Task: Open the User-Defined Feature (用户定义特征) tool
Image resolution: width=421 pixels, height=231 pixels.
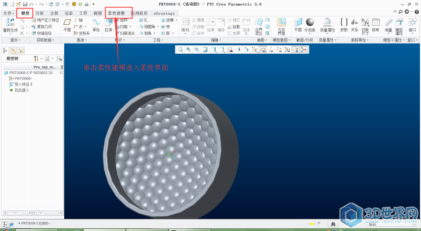Action: 45,20
